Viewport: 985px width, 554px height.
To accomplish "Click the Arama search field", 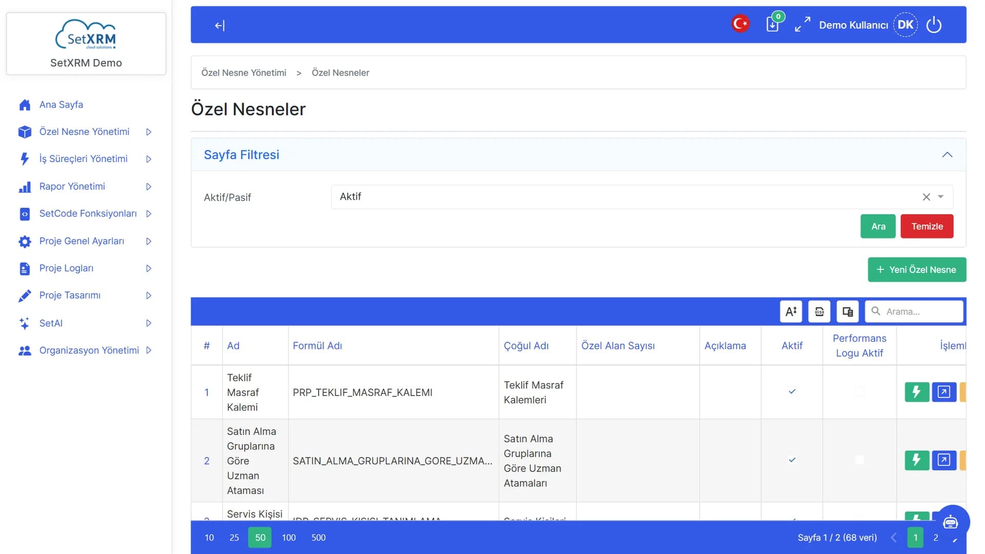I will click(914, 311).
